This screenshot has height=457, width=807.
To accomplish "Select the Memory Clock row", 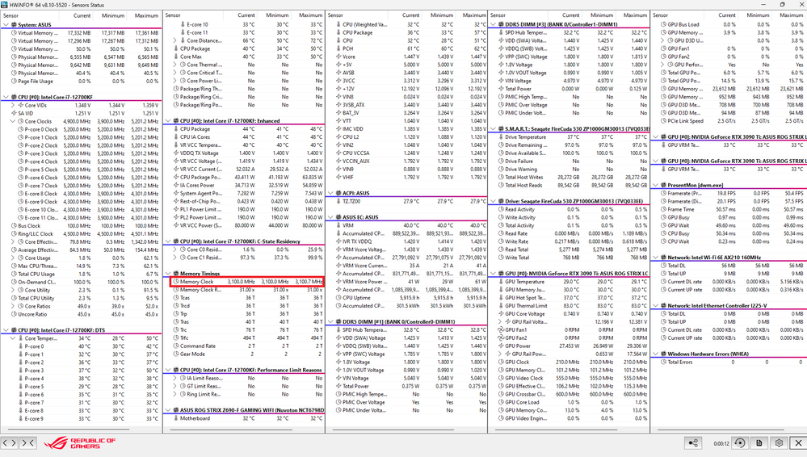I will [x=246, y=282].
